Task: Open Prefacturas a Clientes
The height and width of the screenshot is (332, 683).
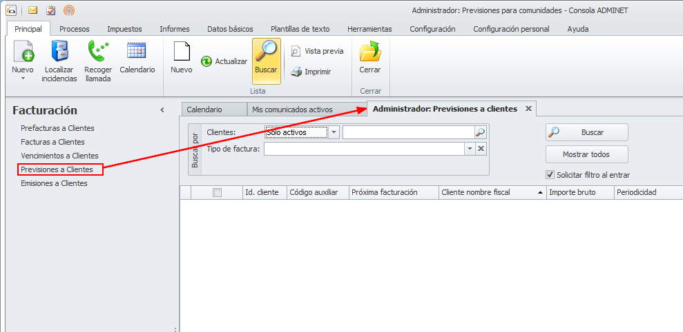Action: [x=57, y=128]
